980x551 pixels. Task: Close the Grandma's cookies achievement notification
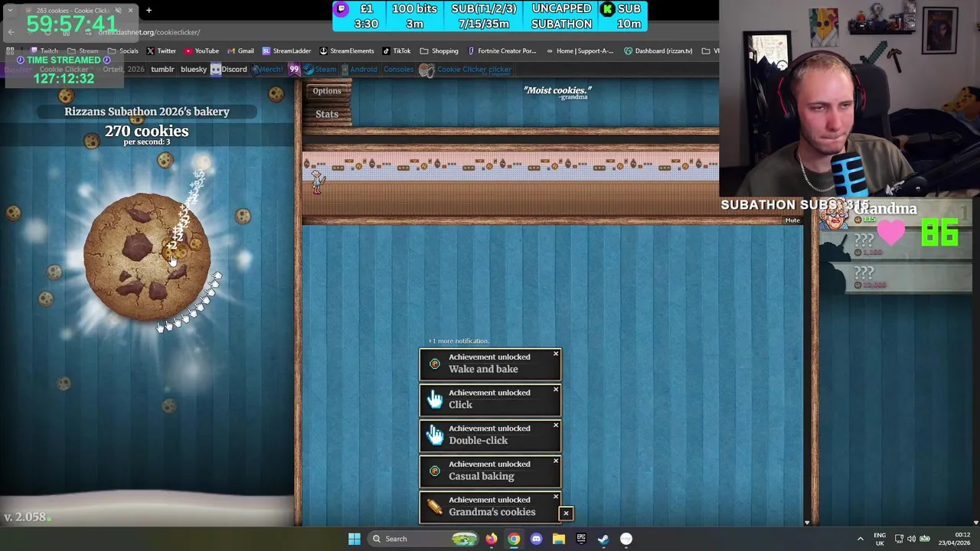coord(556,497)
